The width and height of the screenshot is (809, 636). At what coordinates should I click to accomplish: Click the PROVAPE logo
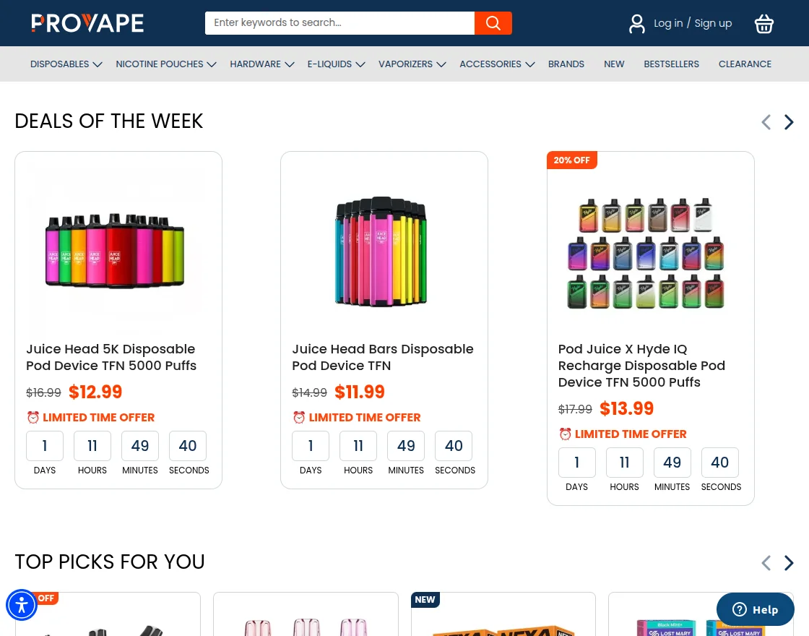pyautogui.click(x=87, y=22)
